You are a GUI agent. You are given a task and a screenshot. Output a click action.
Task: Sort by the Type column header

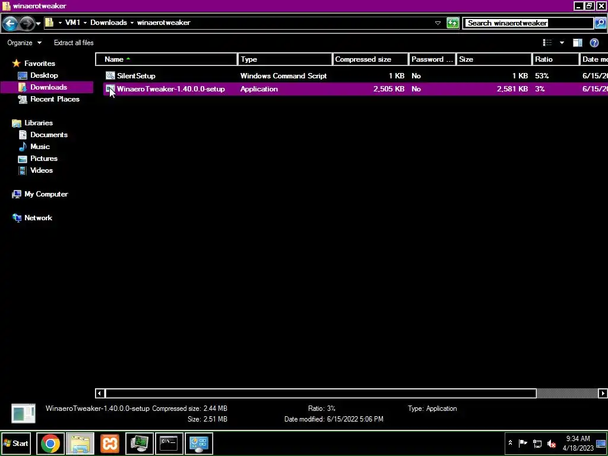(285, 59)
